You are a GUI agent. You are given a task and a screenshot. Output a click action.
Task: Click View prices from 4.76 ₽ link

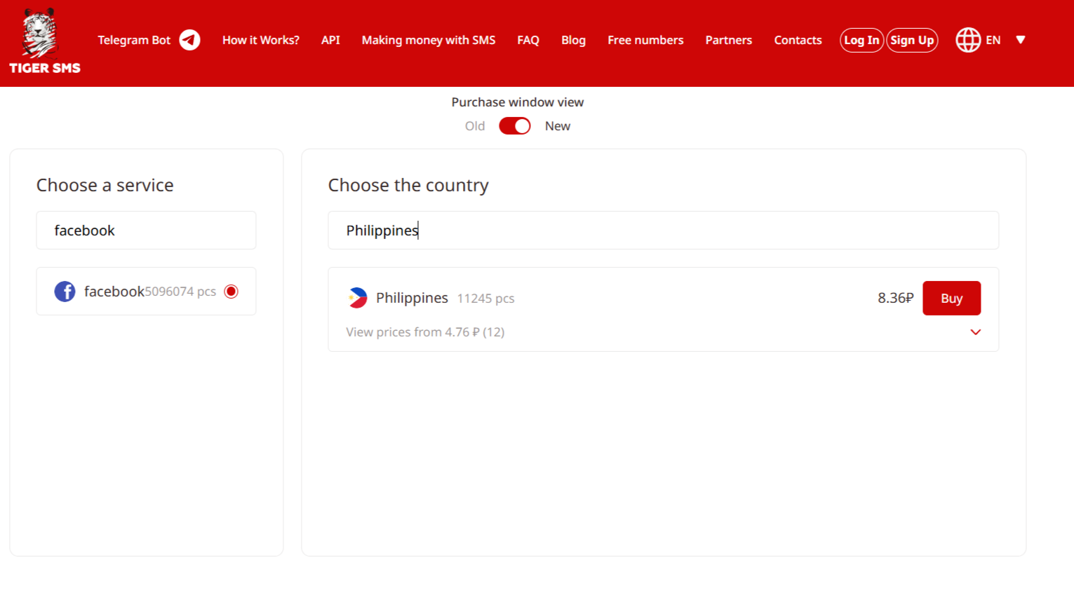[x=425, y=332]
